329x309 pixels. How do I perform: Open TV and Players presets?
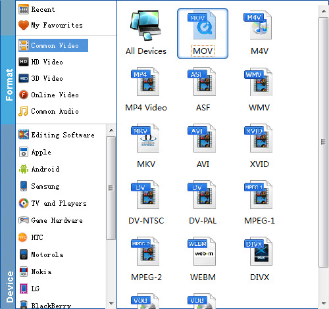(53, 203)
